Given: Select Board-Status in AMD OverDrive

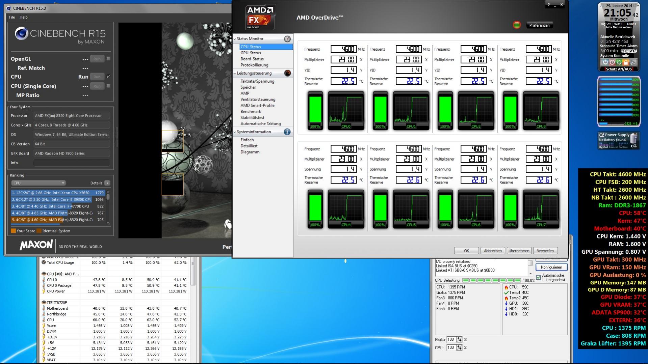Looking at the screenshot, I should click(252, 59).
